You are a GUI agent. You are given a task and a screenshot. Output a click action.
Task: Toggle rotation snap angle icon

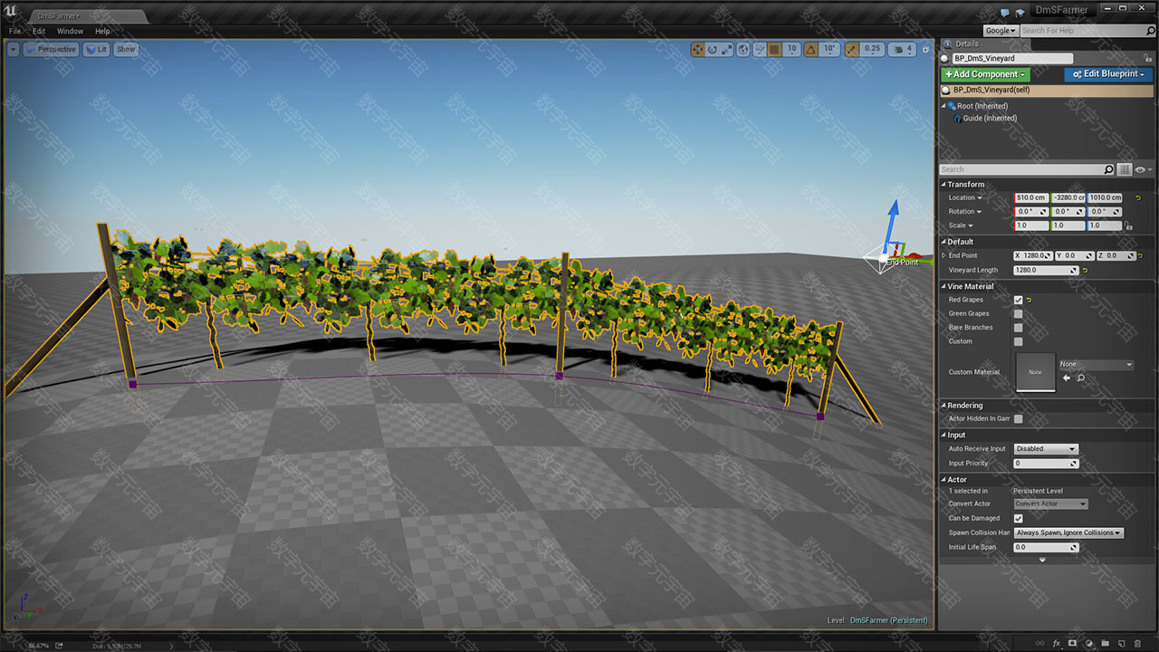tap(810, 50)
